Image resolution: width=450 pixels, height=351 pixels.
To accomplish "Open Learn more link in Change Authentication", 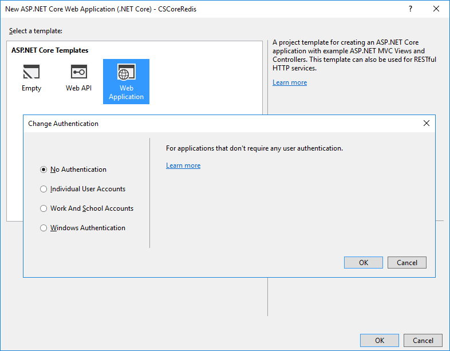I will click(183, 165).
